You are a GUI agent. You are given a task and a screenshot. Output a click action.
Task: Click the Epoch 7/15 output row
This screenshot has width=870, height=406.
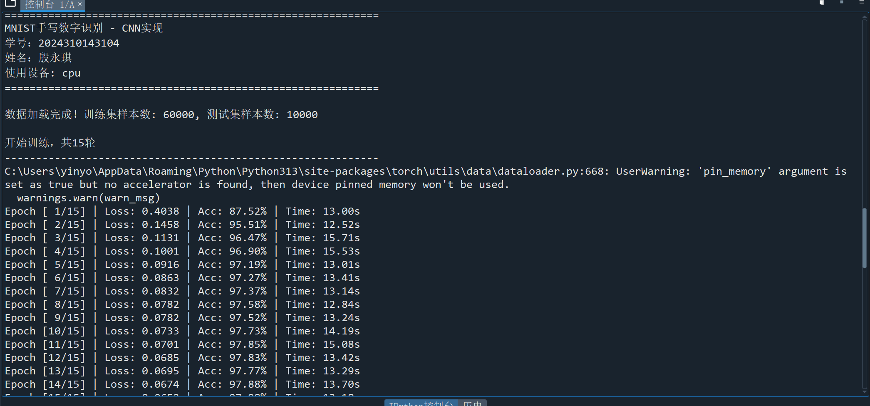pos(182,291)
